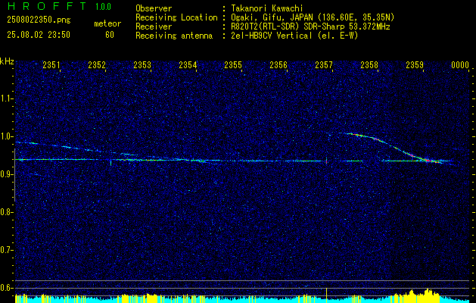Click receiver R820T2(RTL-SDR) SDR-Sharp 53.372MHz text

pyautogui.click(x=310, y=27)
